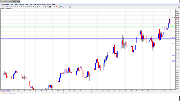Screen dimensions: 180x101
Task: Click the 1.1270 support level label
Action: coord(173,44)
